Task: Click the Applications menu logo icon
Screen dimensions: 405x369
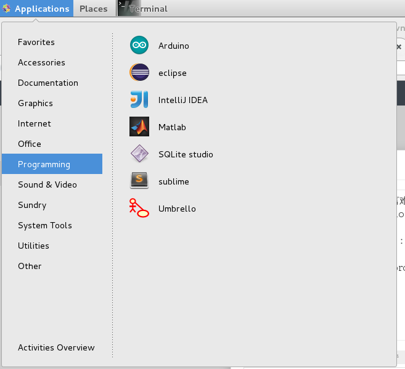Action: coord(6,8)
